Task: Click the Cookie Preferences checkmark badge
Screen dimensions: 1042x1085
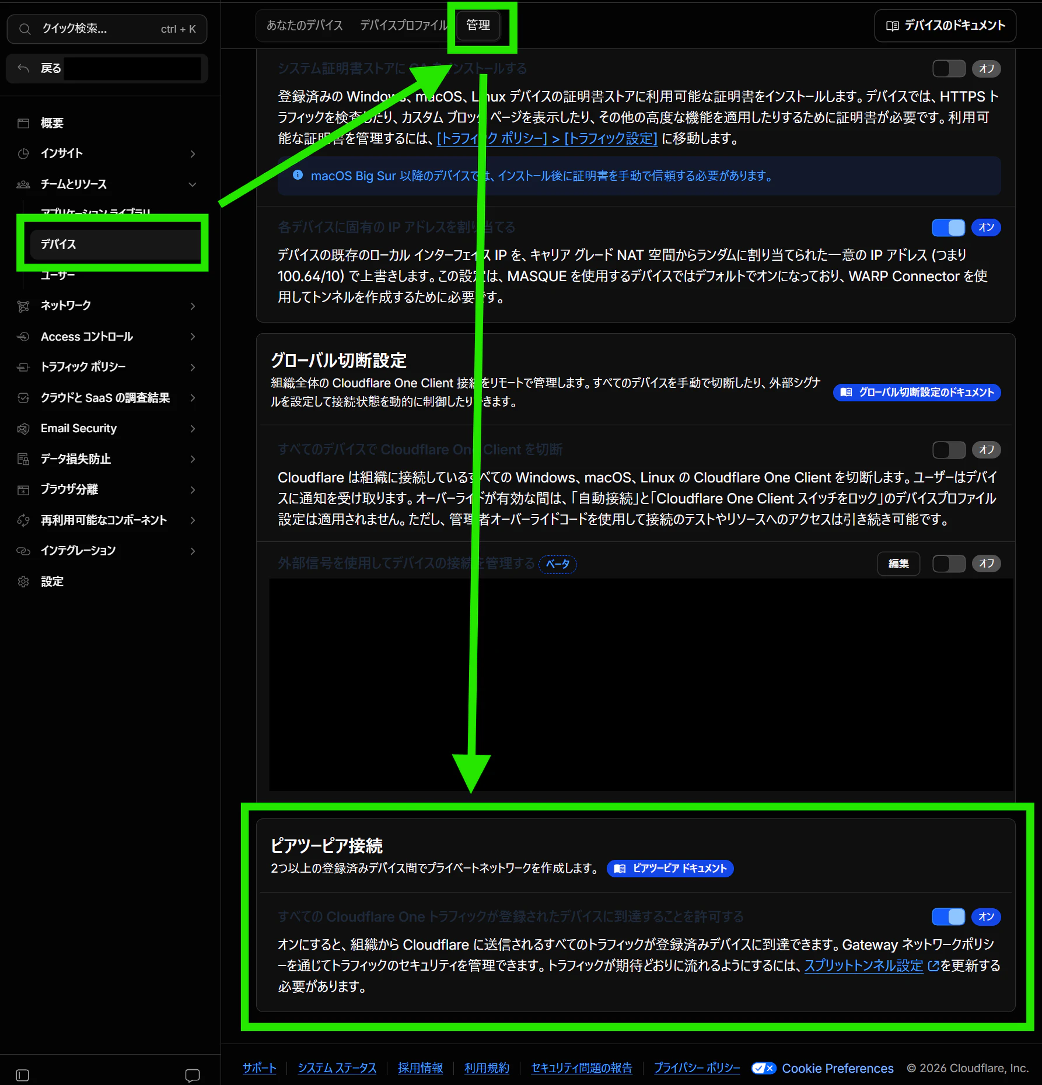Action: (764, 1068)
